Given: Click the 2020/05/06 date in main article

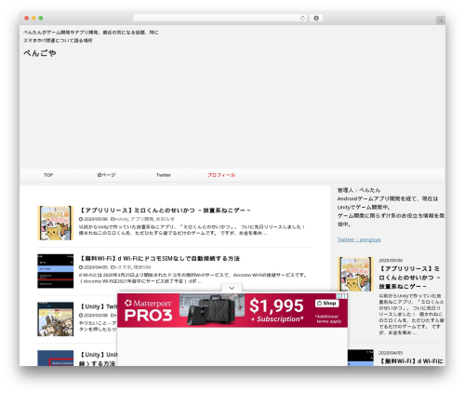Looking at the screenshot, I should (96, 219).
